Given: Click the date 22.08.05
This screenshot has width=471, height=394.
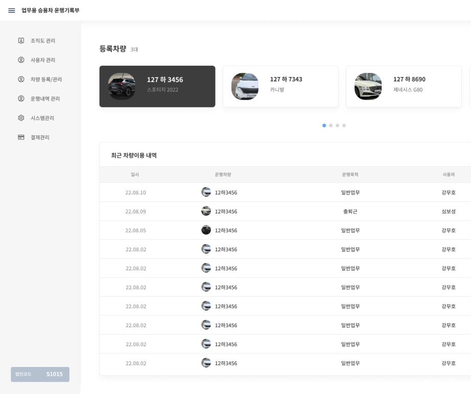Looking at the screenshot, I should (135, 230).
